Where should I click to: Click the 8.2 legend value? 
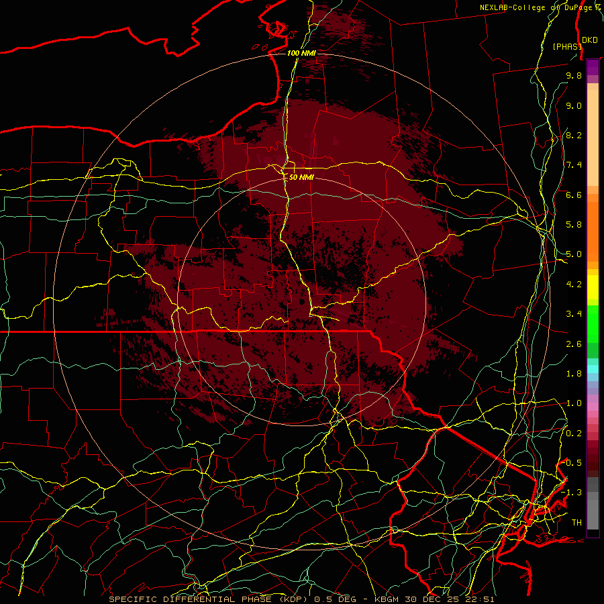pos(574,135)
